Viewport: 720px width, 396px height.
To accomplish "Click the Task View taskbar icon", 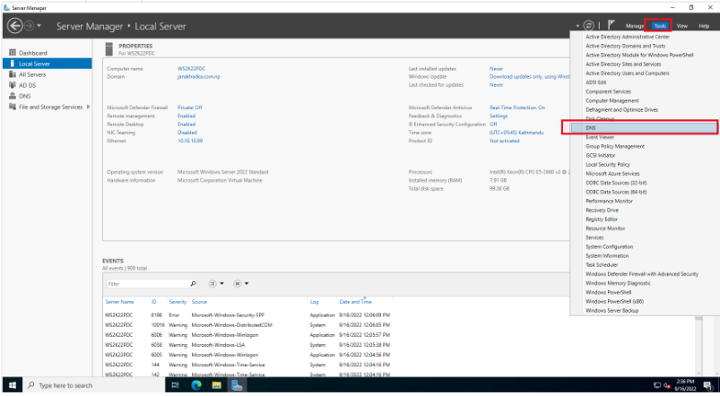I will coord(175,385).
